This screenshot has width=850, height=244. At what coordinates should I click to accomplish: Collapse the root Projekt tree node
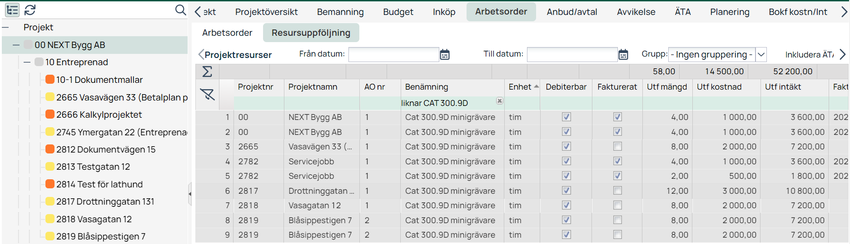pos(6,28)
